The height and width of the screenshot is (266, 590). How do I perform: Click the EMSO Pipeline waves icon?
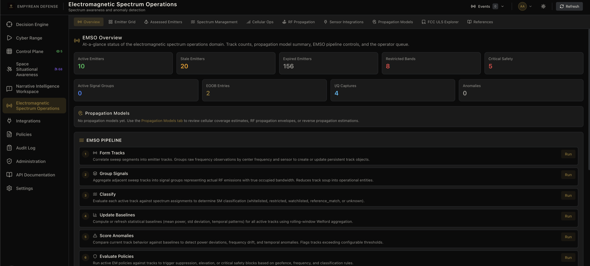click(x=82, y=140)
